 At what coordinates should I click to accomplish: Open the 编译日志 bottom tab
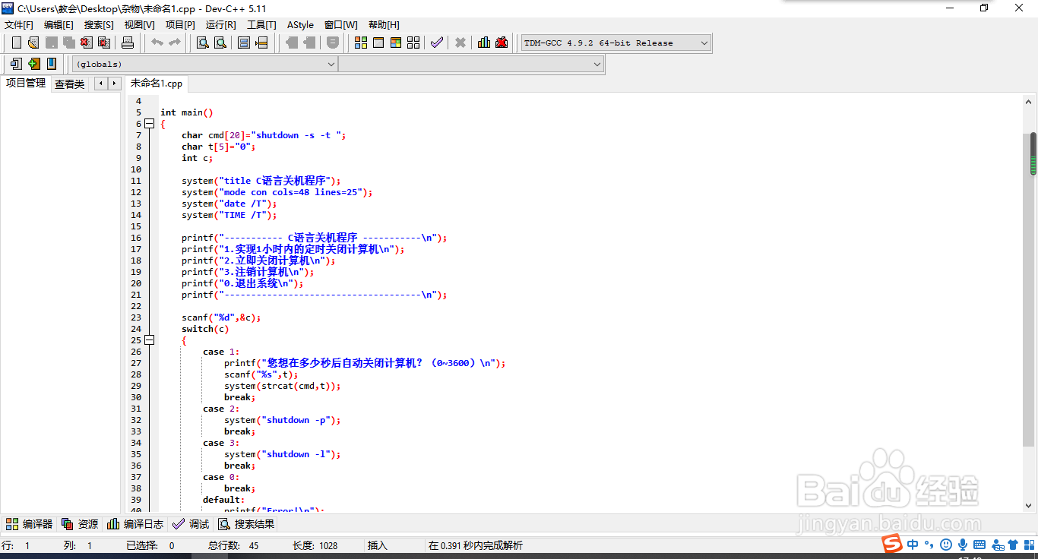click(x=136, y=524)
